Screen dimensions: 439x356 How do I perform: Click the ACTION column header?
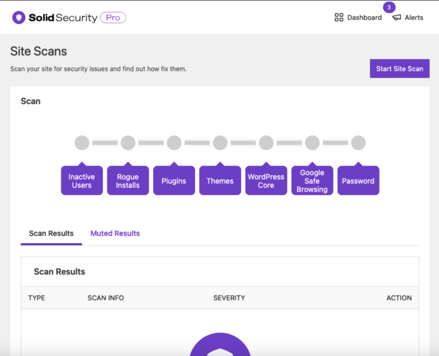click(399, 298)
